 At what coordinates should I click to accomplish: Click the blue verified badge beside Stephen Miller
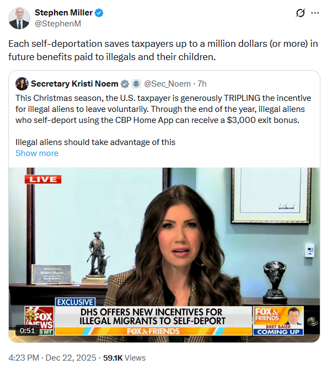99,13
